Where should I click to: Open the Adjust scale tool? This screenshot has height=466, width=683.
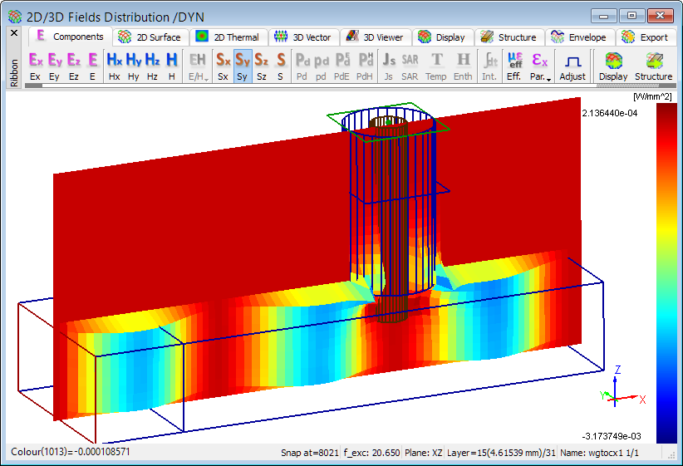(x=572, y=66)
